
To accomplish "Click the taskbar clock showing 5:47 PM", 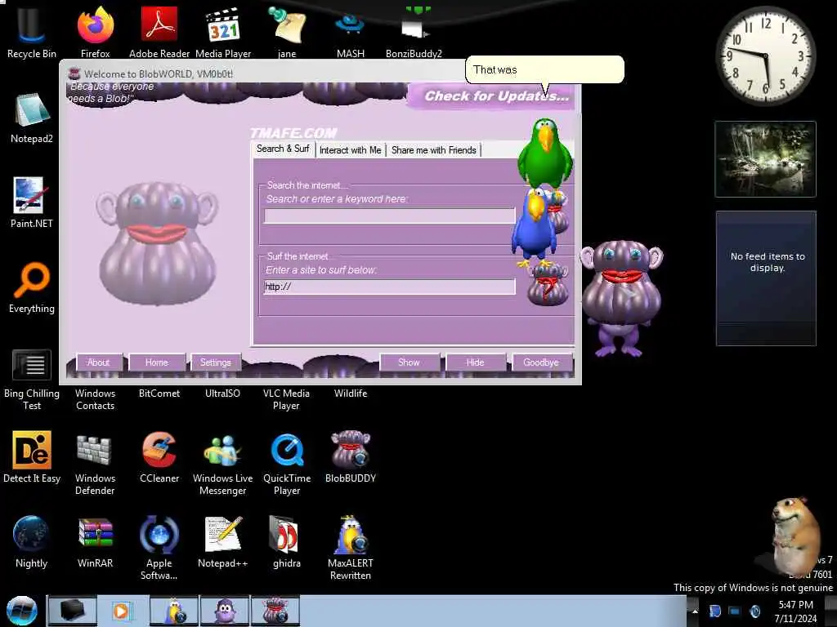I will coord(795,611).
